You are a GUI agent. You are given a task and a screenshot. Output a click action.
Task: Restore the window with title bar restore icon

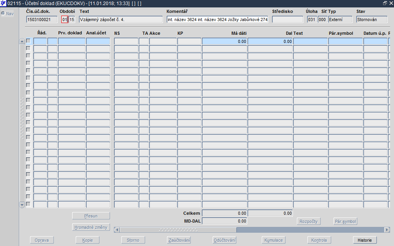(x=385, y=3)
